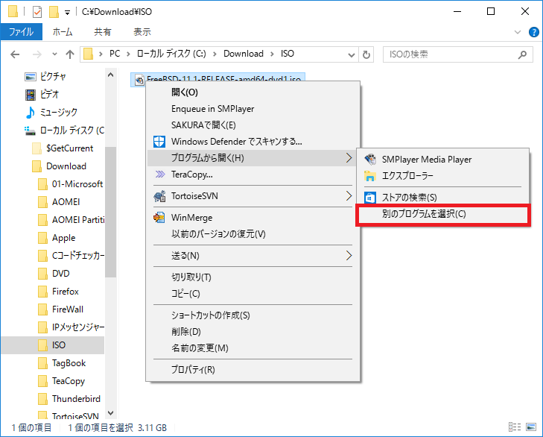The width and height of the screenshot is (543, 437).
Task: Click the ISO file icon
Action: 139,80
